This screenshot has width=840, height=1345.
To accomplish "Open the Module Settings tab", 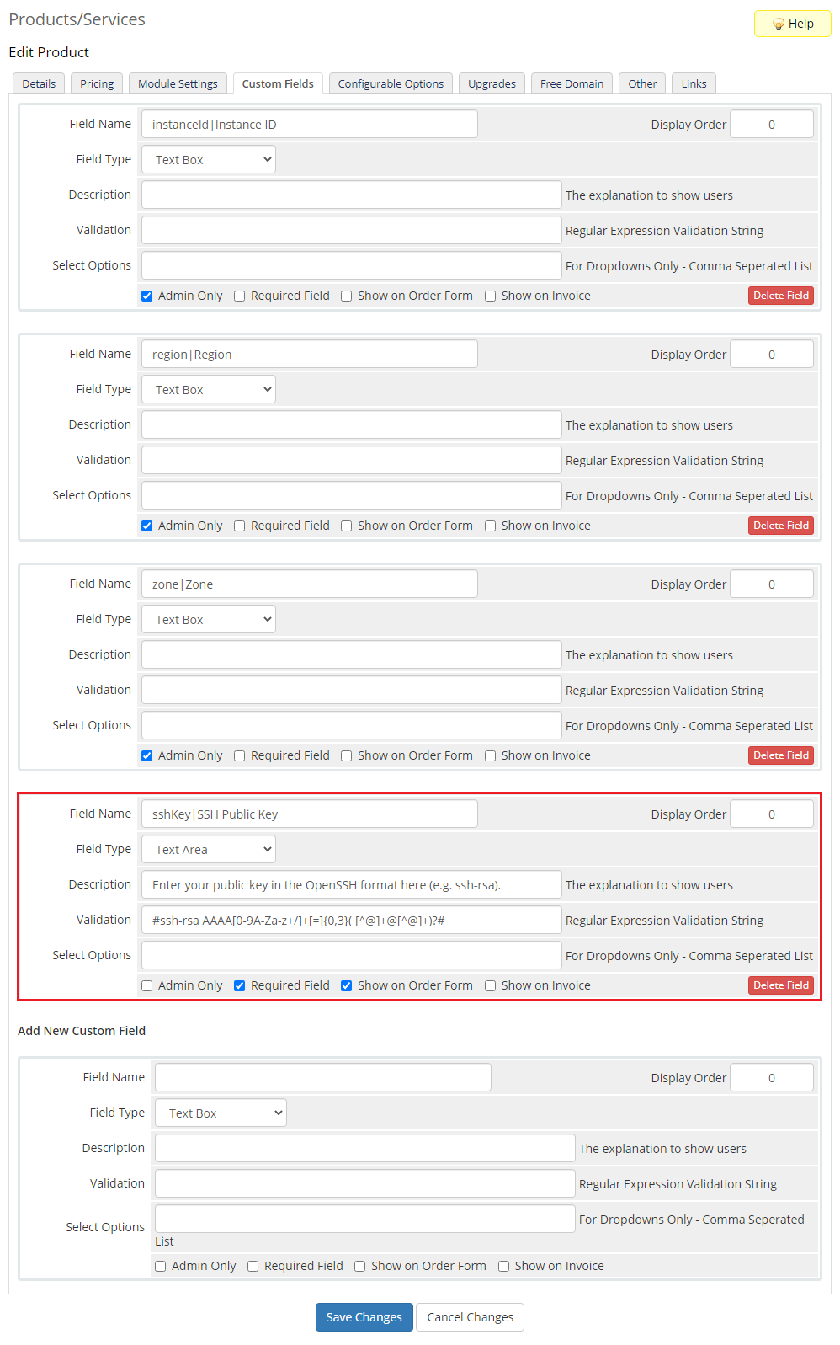I will click(178, 83).
